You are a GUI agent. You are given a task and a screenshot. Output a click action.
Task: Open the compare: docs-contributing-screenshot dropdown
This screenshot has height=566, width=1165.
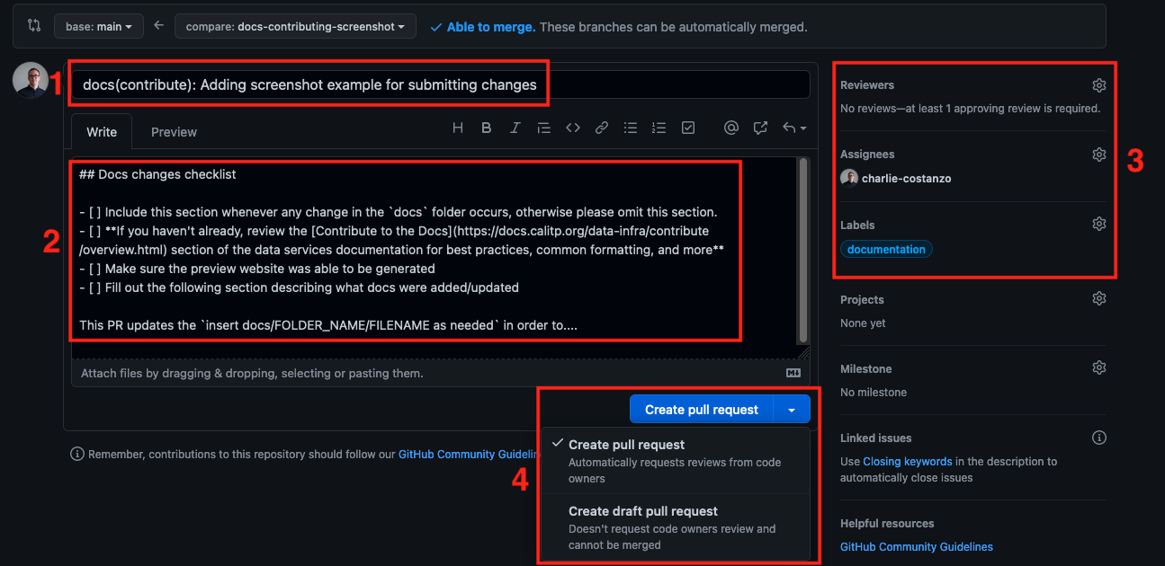(295, 27)
